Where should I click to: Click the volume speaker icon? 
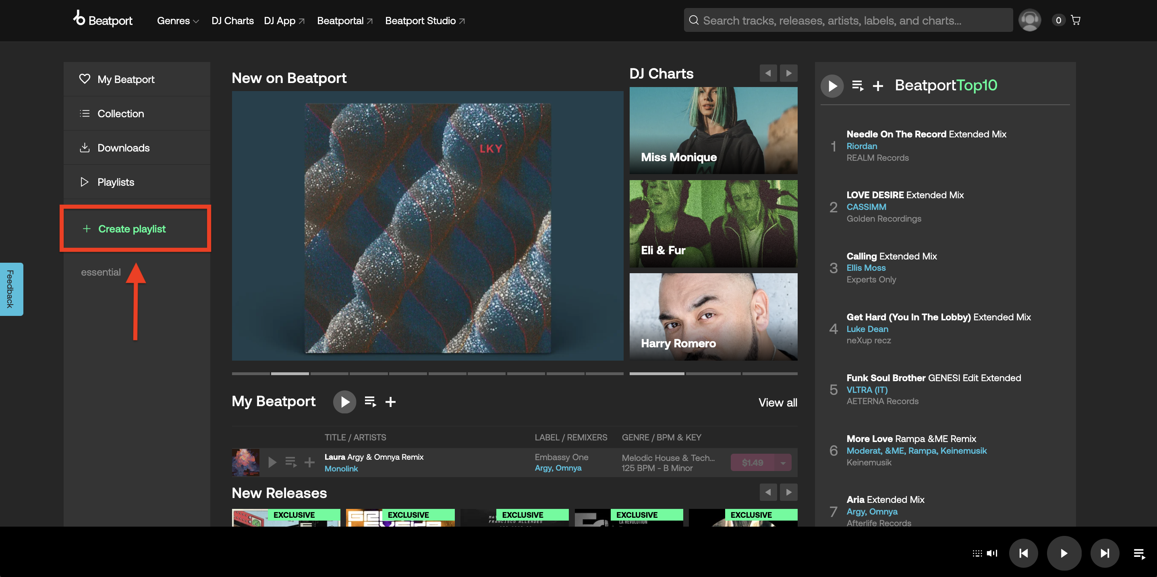click(x=992, y=553)
